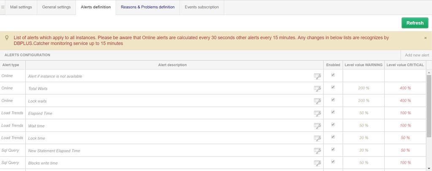Click CRITICAL value 100 % for Blocks write time
Image resolution: width=432 pixels, height=171 pixels.
point(405,163)
